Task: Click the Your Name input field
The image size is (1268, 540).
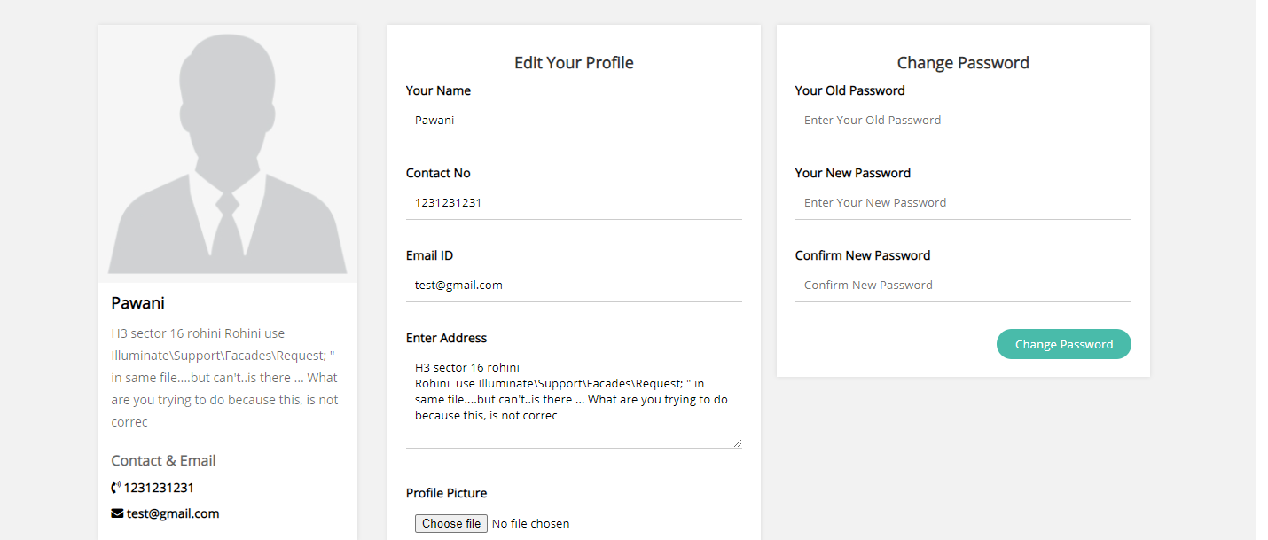Action: (574, 121)
